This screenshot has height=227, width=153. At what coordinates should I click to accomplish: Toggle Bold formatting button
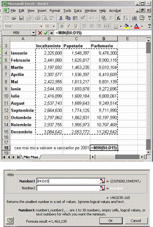coord(62,26)
